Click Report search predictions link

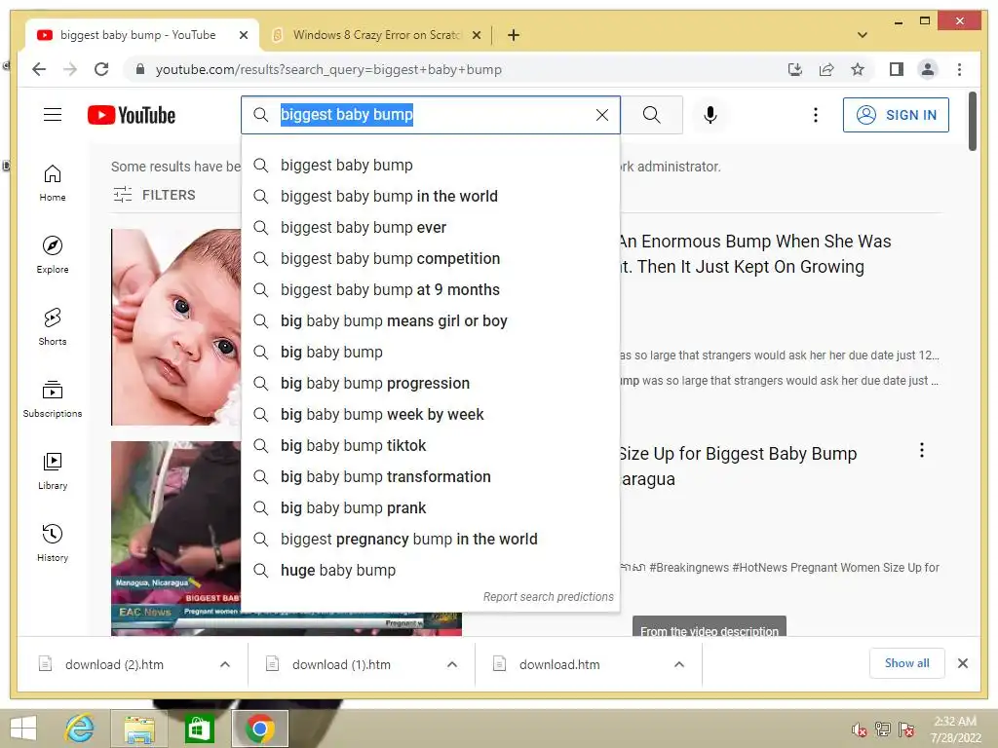[x=548, y=597]
